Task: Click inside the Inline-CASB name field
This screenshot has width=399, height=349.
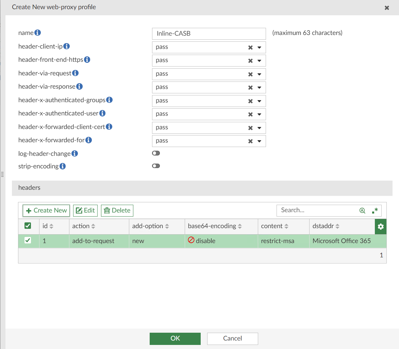Action: pos(209,34)
